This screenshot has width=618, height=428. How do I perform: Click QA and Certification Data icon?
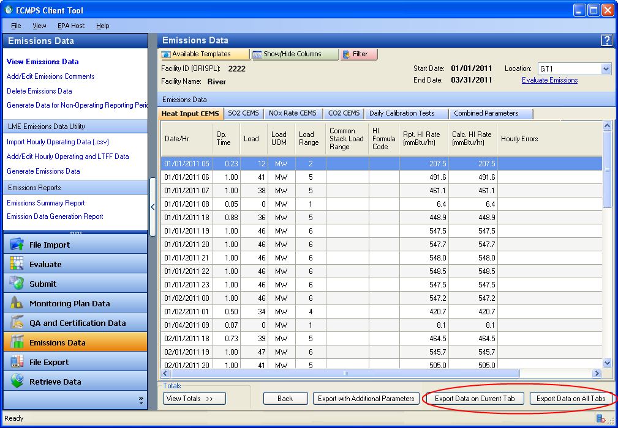(x=17, y=323)
